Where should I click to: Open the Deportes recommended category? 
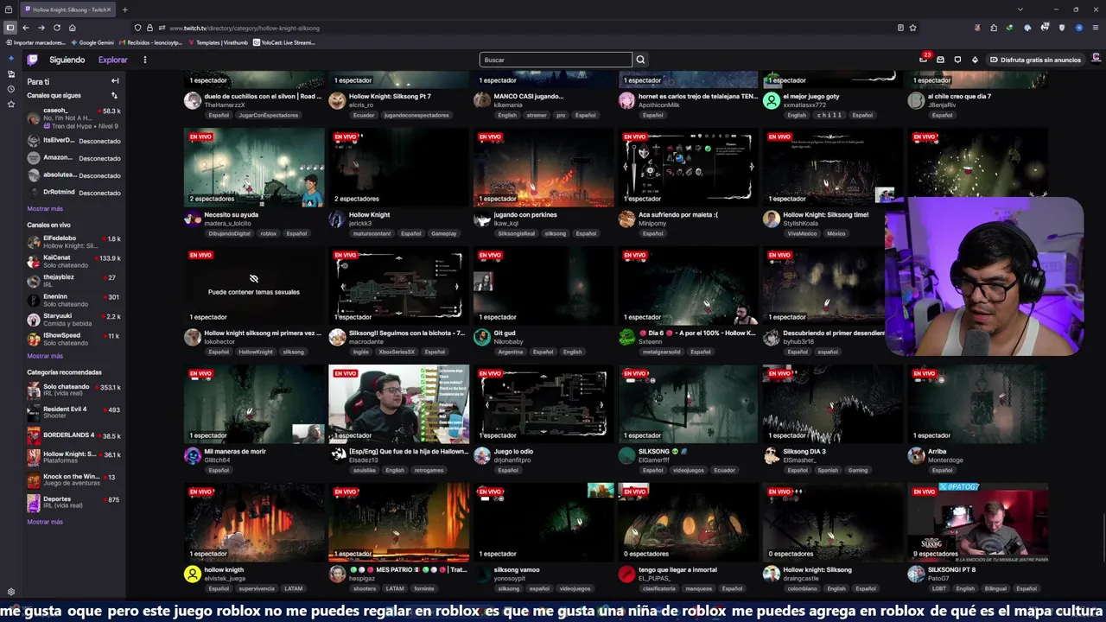point(73,503)
